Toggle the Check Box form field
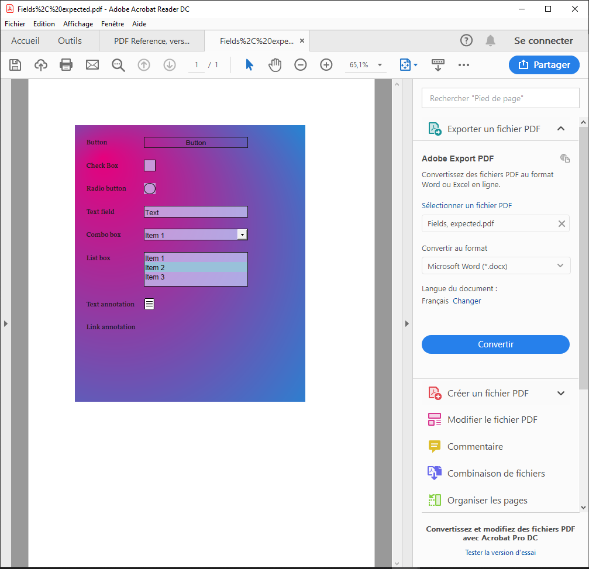Viewport: 589px width, 569px height. 150,165
